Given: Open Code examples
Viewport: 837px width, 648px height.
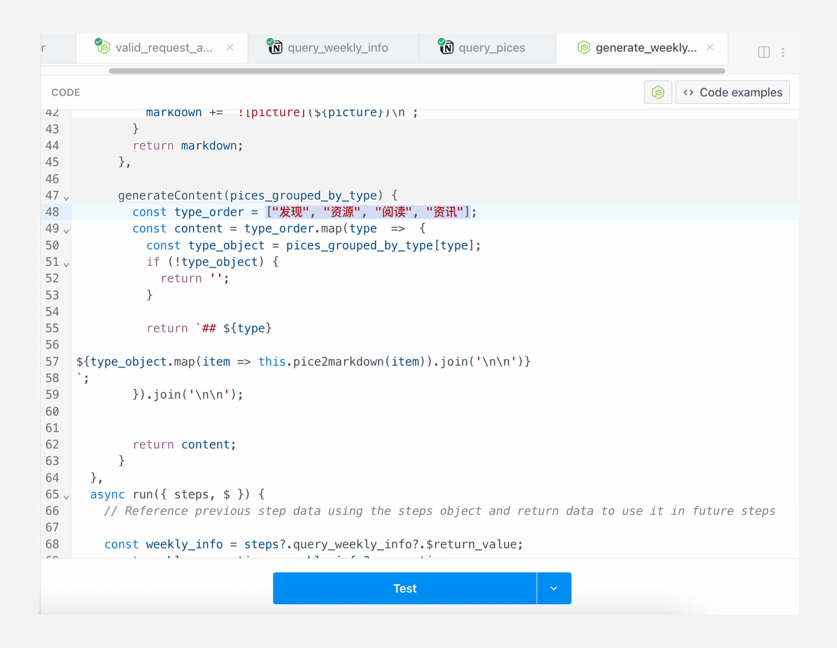Looking at the screenshot, I should pos(732,92).
